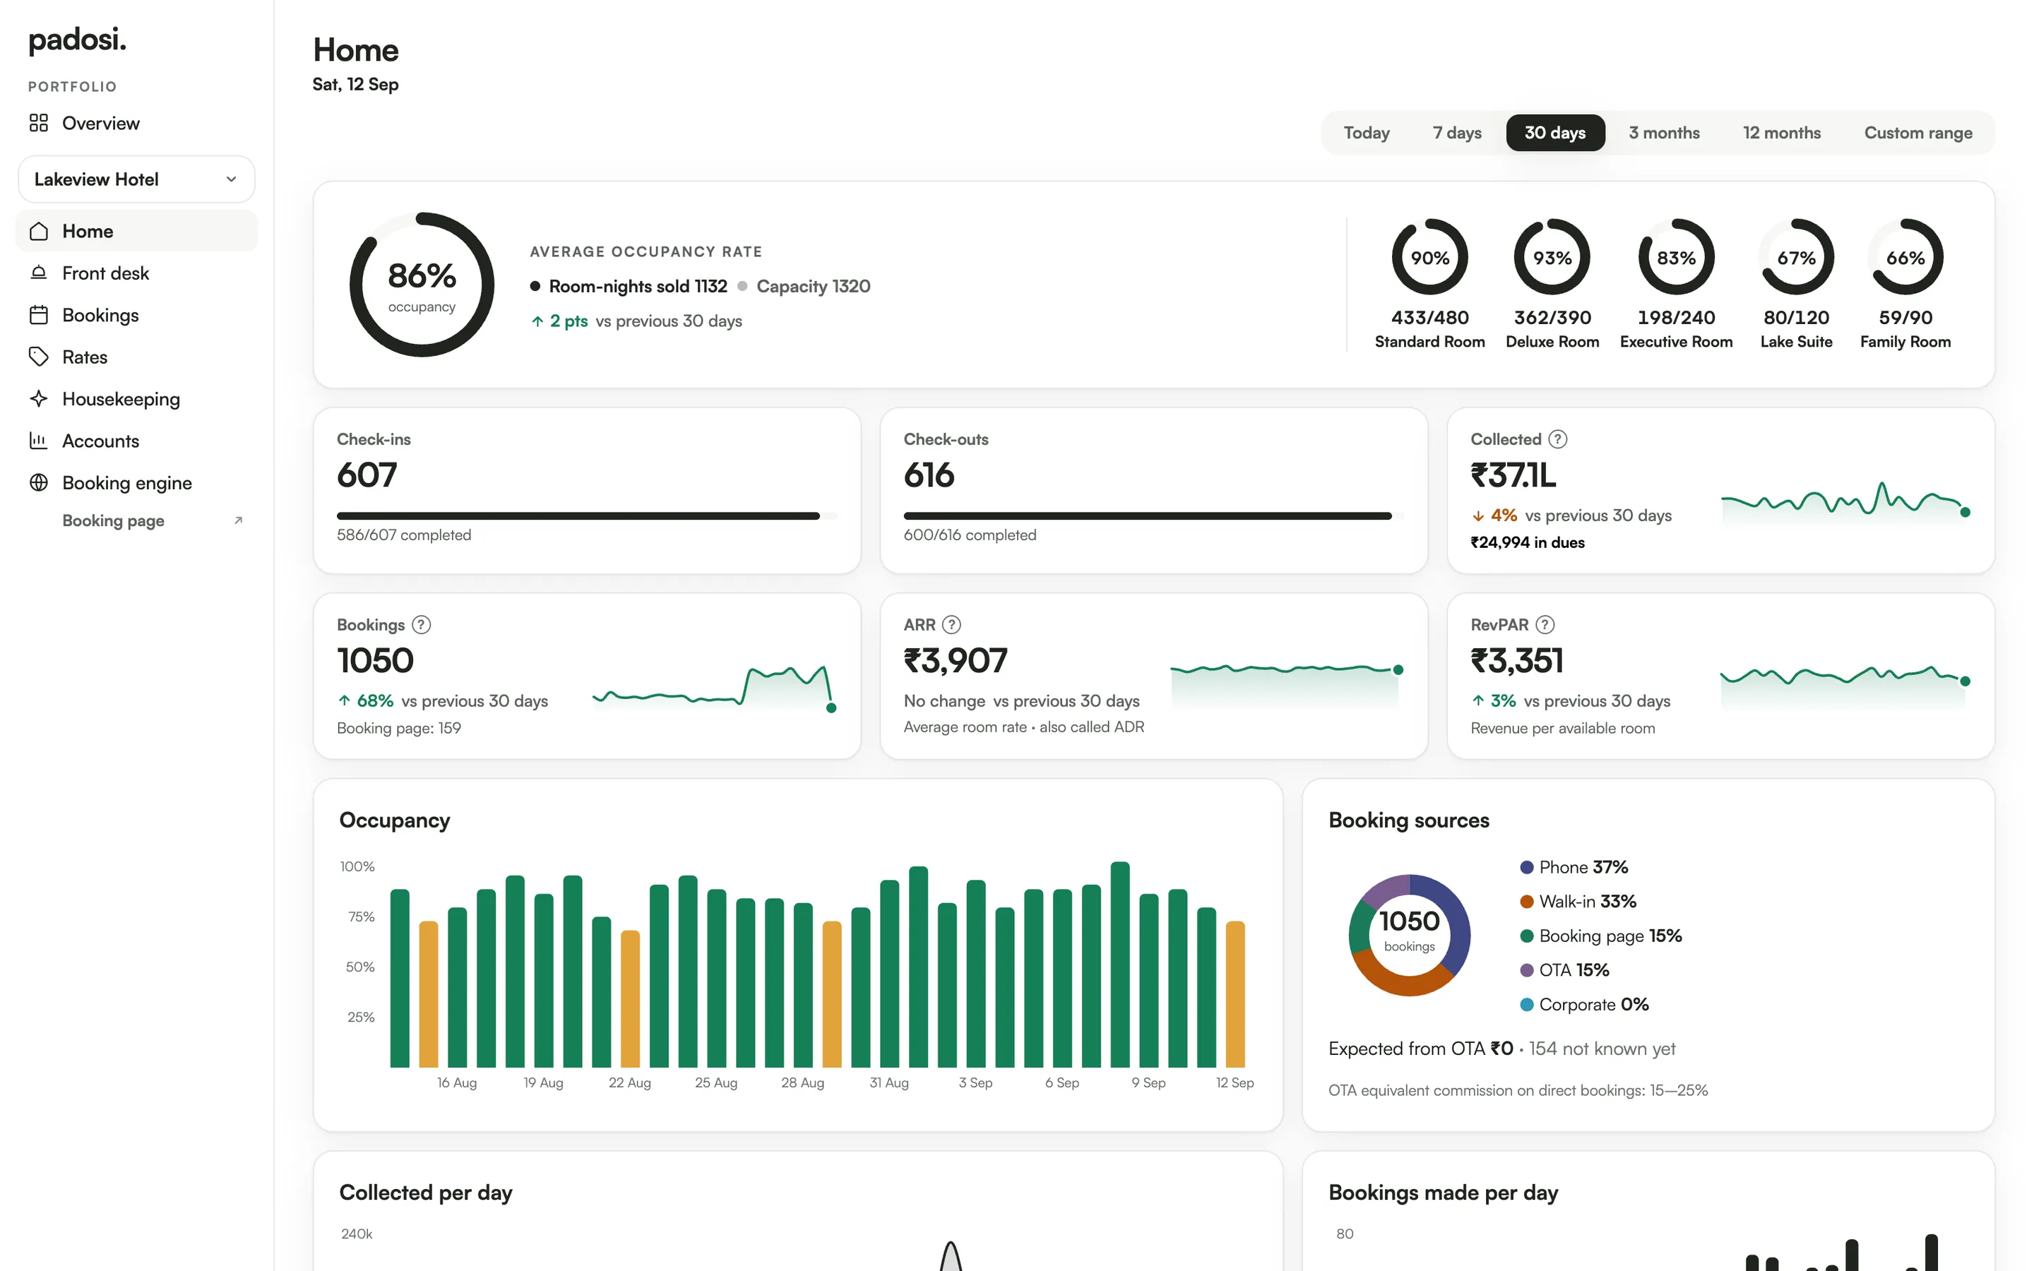Choose the 12 months range

[x=1781, y=133]
